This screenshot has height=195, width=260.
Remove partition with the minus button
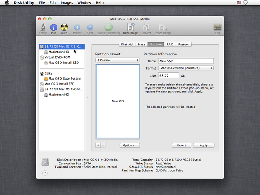pyautogui.click(x=103, y=145)
